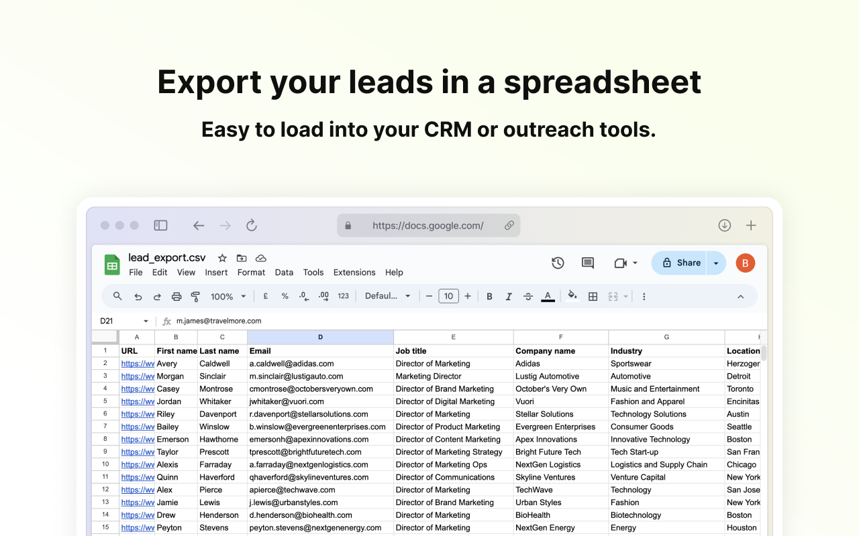
Task: Format as currency with pound icon
Action: coord(266,296)
